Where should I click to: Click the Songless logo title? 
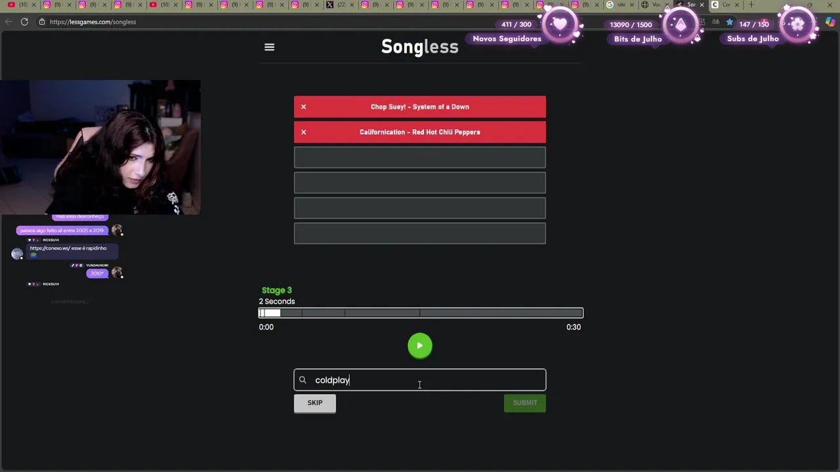click(x=420, y=47)
